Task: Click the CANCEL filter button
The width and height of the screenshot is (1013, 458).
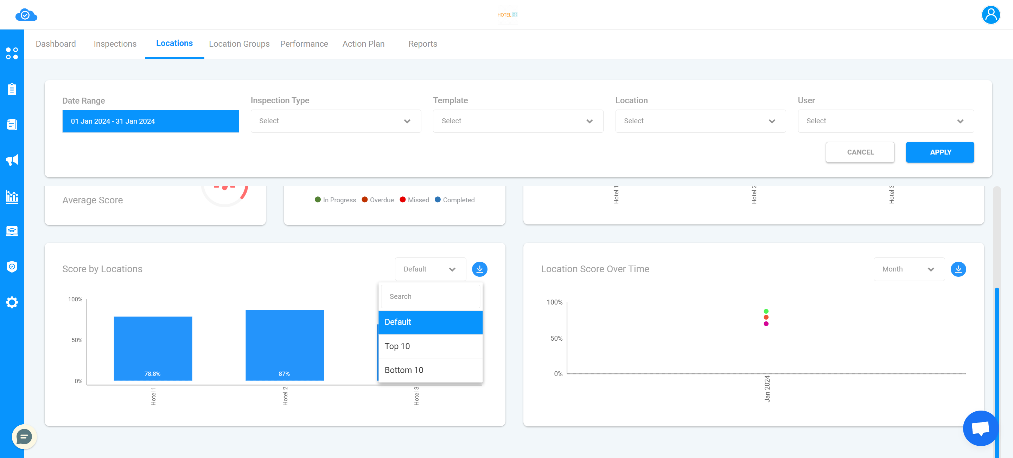Action: click(x=861, y=152)
